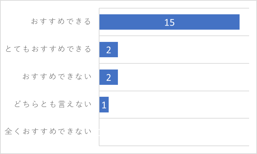This screenshot has width=257, height=154.
Task: Click the 全くおすすめできない category label
Action: click(x=48, y=132)
